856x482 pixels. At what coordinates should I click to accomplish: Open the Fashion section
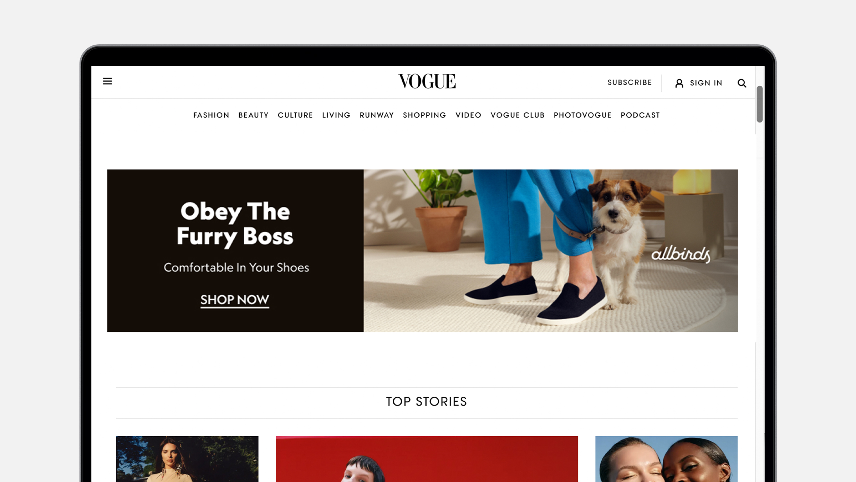coord(211,115)
